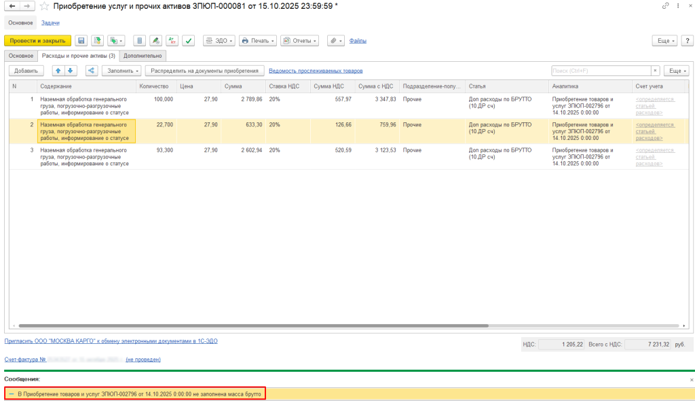The image size is (695, 401).
Task: Expand the Печать print dropdown
Action: click(258, 41)
